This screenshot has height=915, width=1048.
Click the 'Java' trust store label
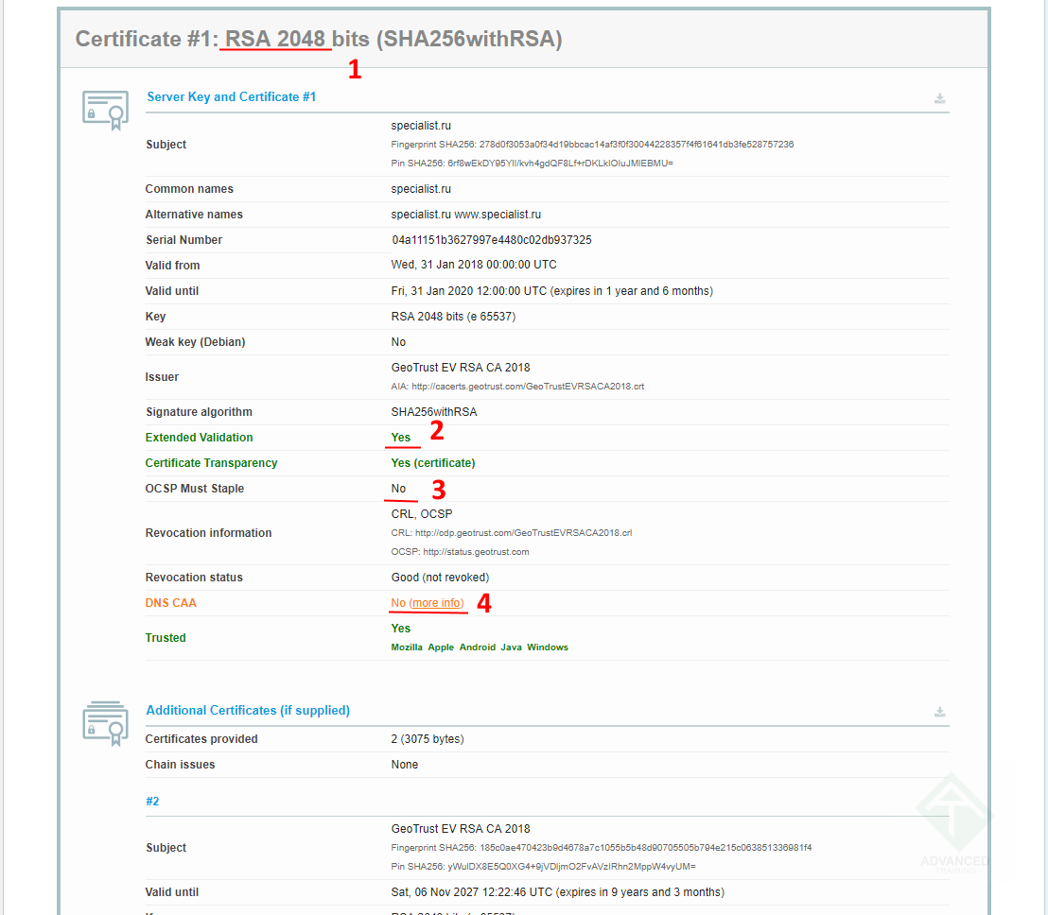512,647
